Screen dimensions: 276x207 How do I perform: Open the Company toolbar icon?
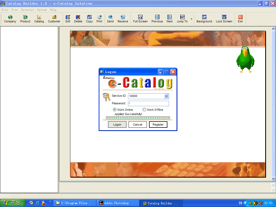[x=10, y=19]
